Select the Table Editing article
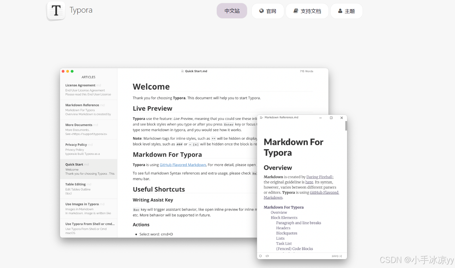455x268 pixels. [88, 189]
